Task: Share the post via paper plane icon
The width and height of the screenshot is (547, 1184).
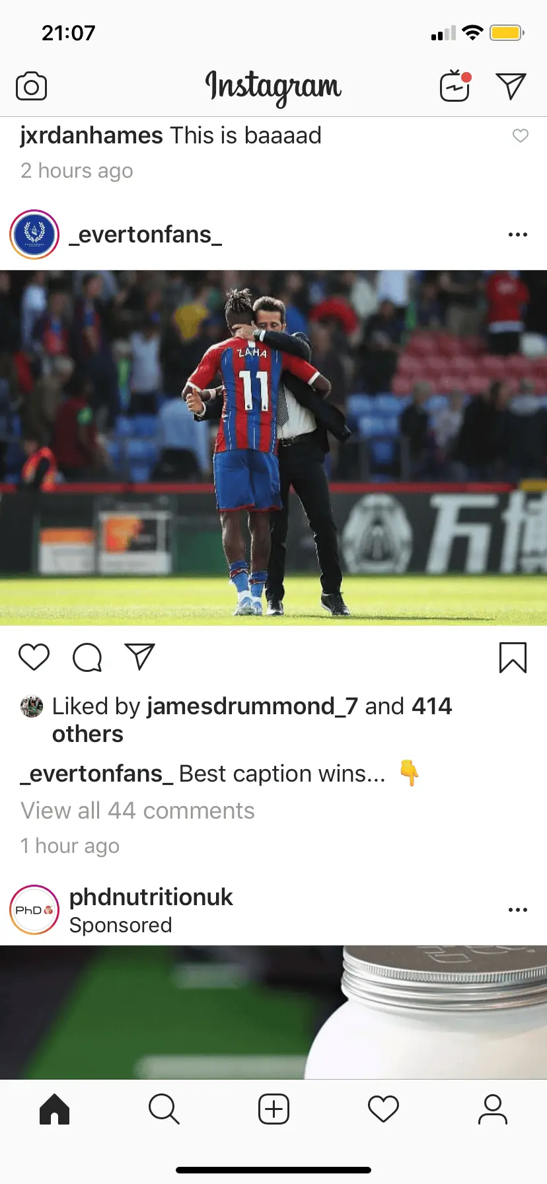Action: pyautogui.click(x=139, y=656)
